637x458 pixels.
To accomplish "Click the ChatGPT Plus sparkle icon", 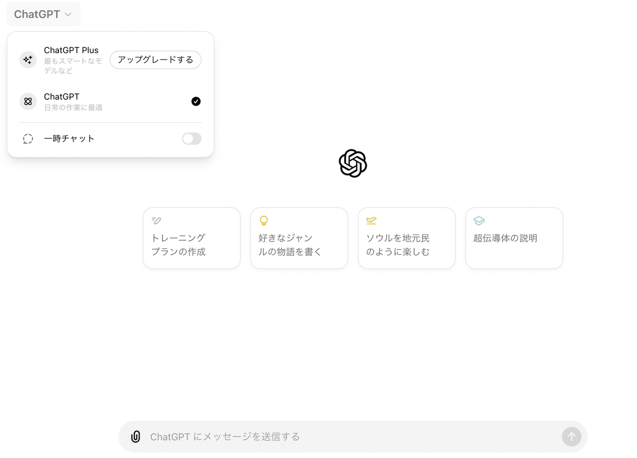I will click(28, 60).
